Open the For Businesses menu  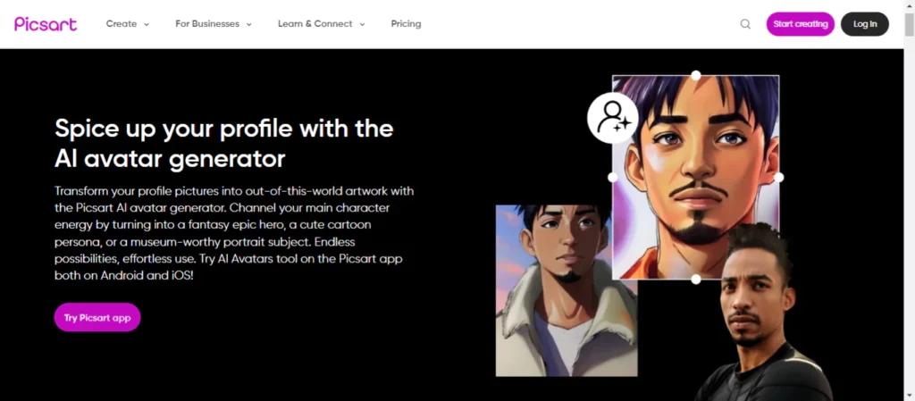coord(207,24)
